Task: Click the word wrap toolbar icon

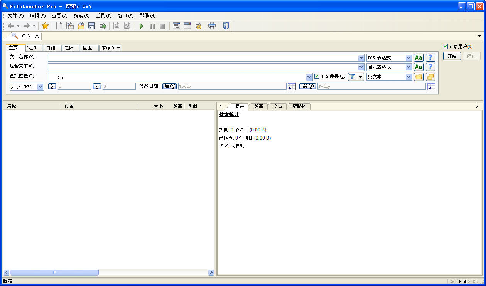Action: point(176,26)
